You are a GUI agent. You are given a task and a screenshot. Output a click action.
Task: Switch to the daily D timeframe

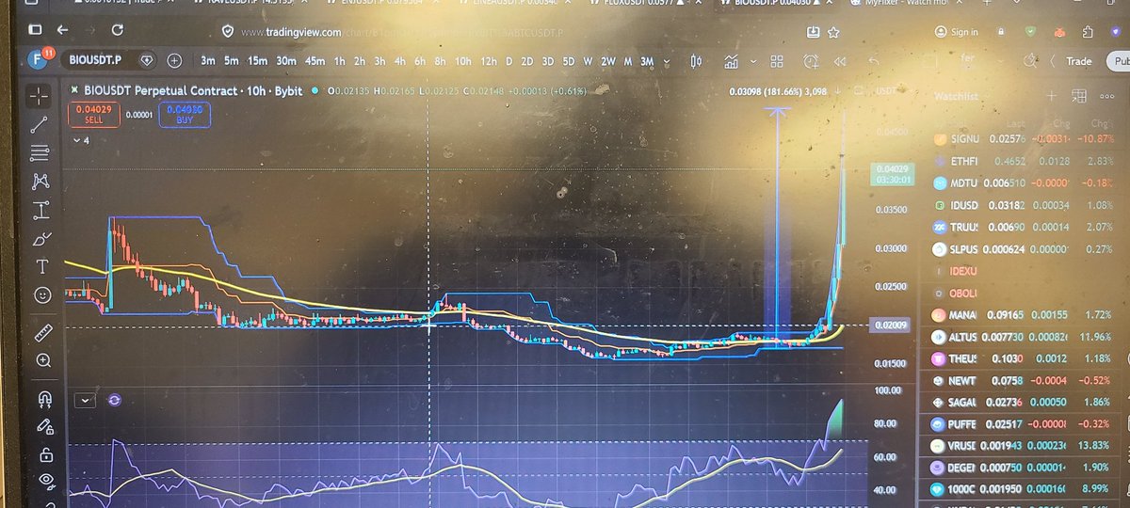click(x=509, y=61)
